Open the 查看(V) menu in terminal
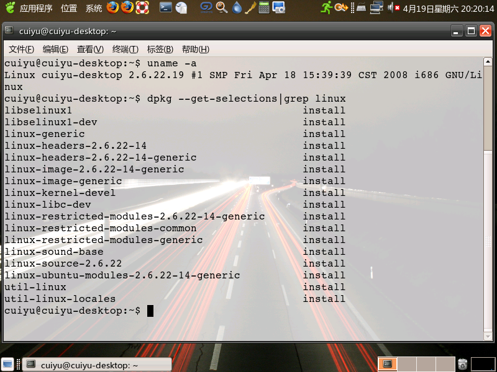Viewport: 497px width, 372px height. [x=90, y=50]
